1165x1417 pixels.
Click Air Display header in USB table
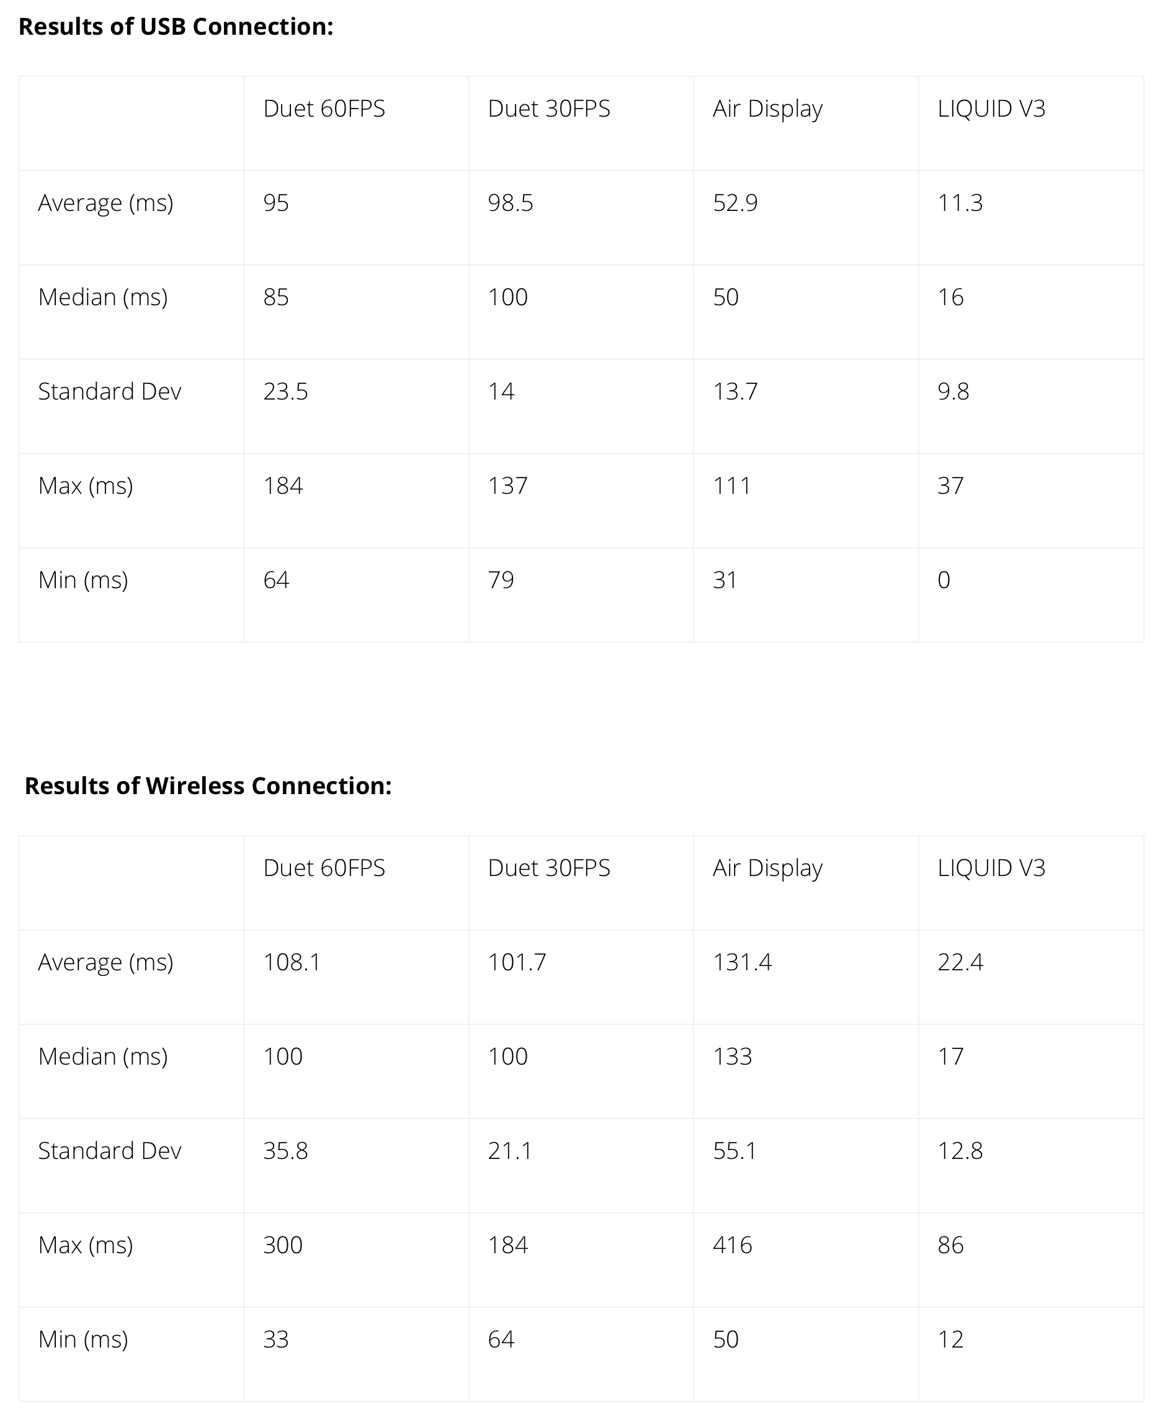[767, 109]
